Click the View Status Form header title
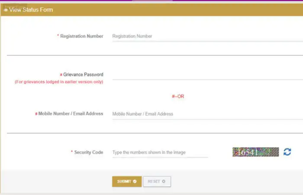The width and height of the screenshot is (303, 195). (x=31, y=10)
